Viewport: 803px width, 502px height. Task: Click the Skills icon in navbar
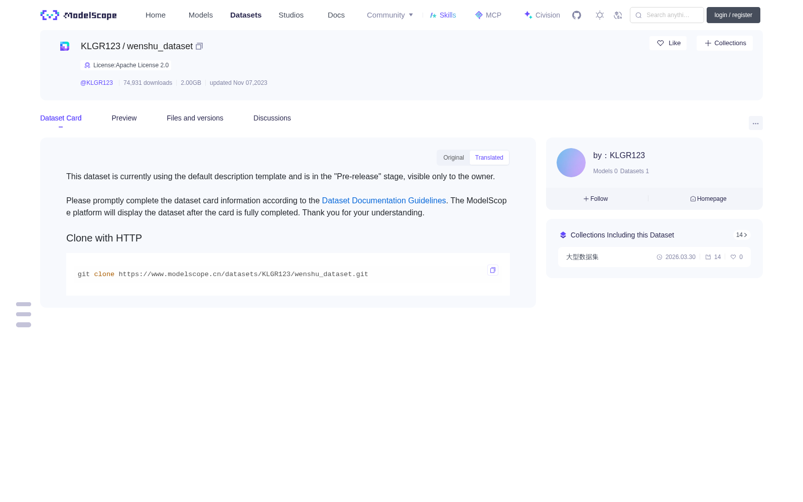tap(433, 15)
